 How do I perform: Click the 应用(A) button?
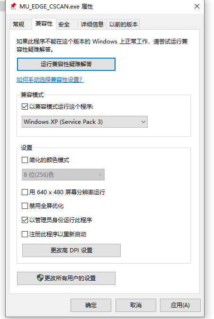(x=180, y=305)
